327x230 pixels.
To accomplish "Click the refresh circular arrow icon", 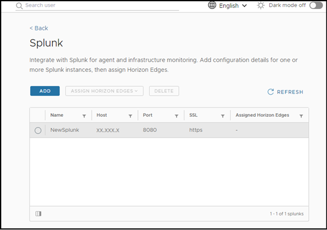I will pos(270,92).
